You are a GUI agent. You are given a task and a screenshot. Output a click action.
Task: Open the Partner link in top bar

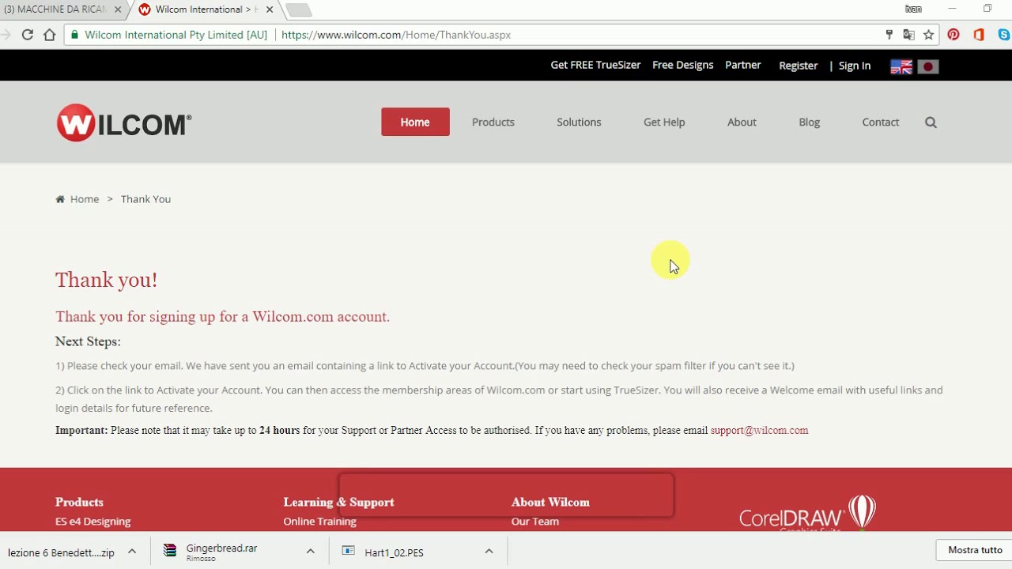(x=743, y=65)
